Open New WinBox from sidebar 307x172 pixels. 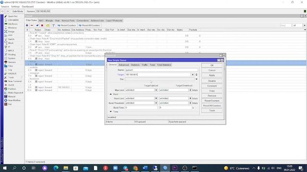pos(14,100)
